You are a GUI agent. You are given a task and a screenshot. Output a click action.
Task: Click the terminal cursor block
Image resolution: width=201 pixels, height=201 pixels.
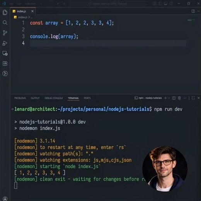(x=16, y=186)
